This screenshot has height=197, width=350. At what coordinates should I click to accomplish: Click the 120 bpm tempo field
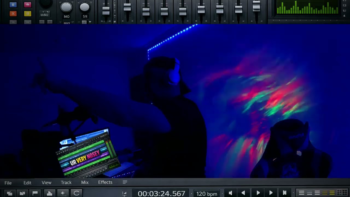click(207, 194)
